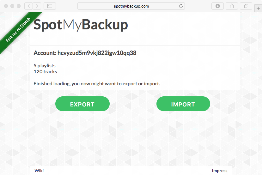Image resolution: width=262 pixels, height=175 pixels.
Task: Click the SpotMyBackup logo heading
Action: 81,25
